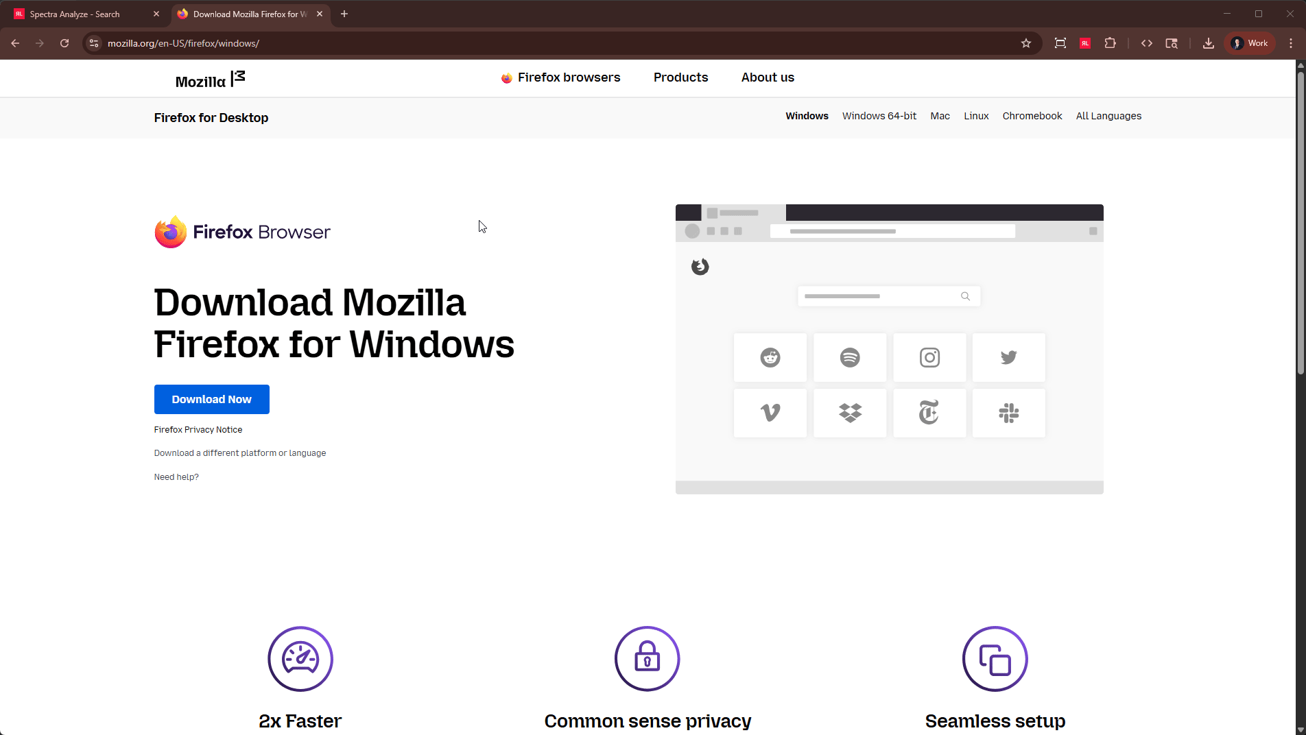Click the Twitter tile in browser illustration

click(1009, 357)
